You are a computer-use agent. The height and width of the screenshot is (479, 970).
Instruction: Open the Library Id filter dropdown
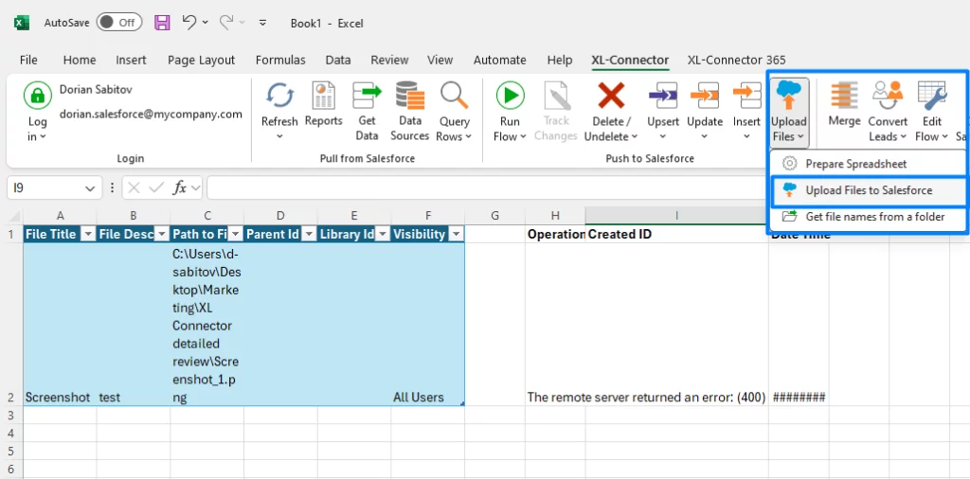[383, 234]
